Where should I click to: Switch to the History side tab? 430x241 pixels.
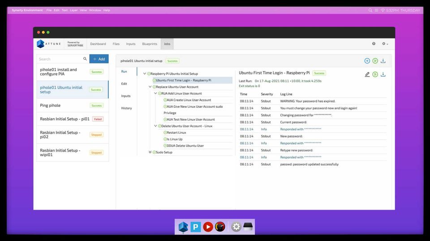(x=126, y=108)
